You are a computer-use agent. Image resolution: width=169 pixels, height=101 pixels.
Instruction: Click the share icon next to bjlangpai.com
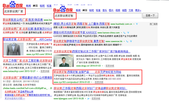tap(88, 98)
